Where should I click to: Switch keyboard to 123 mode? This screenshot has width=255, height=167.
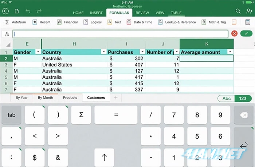coord(243,98)
